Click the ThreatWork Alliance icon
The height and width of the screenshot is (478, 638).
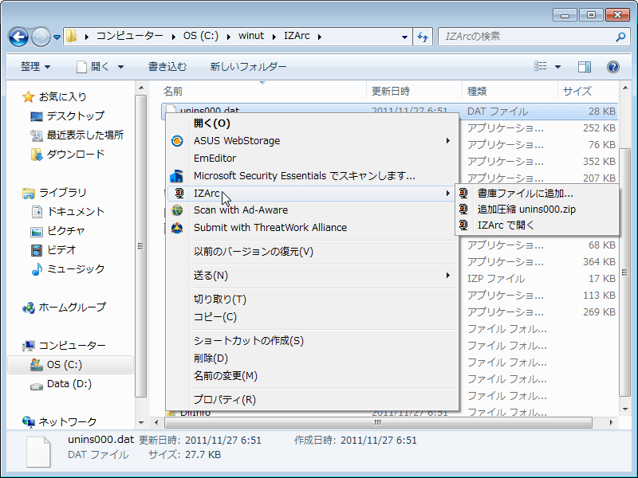177,228
